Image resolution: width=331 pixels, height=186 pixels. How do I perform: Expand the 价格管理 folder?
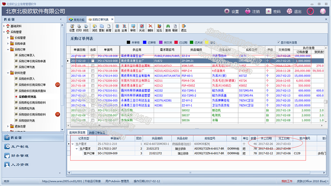[x=8, y=37]
